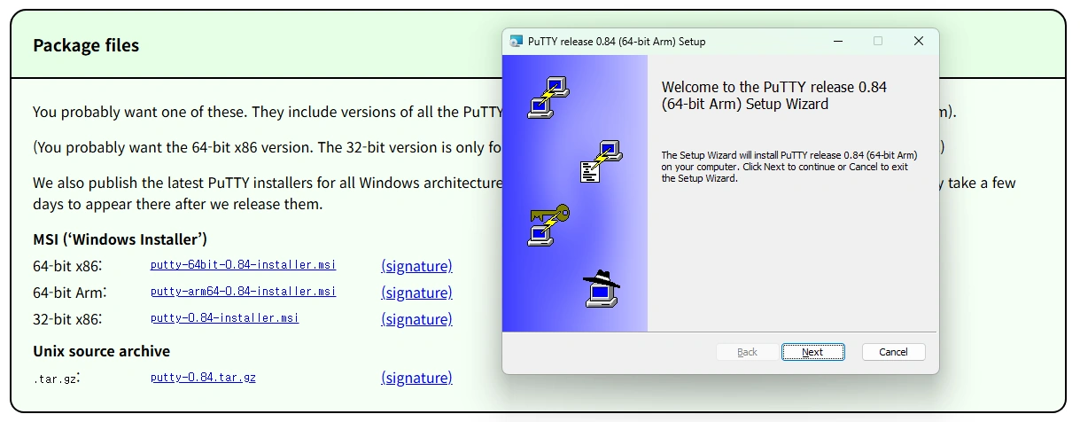The width and height of the screenshot is (1080, 422).
Task: Download putty-64bit-0.84-installer.msi
Action: pyautogui.click(x=244, y=265)
